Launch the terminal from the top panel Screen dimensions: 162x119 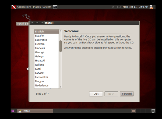55,7
